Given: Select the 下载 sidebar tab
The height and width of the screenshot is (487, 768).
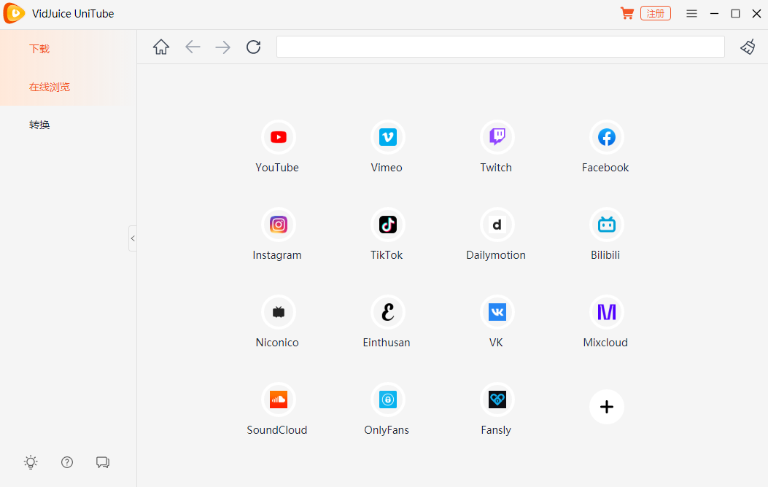Looking at the screenshot, I should 39,48.
